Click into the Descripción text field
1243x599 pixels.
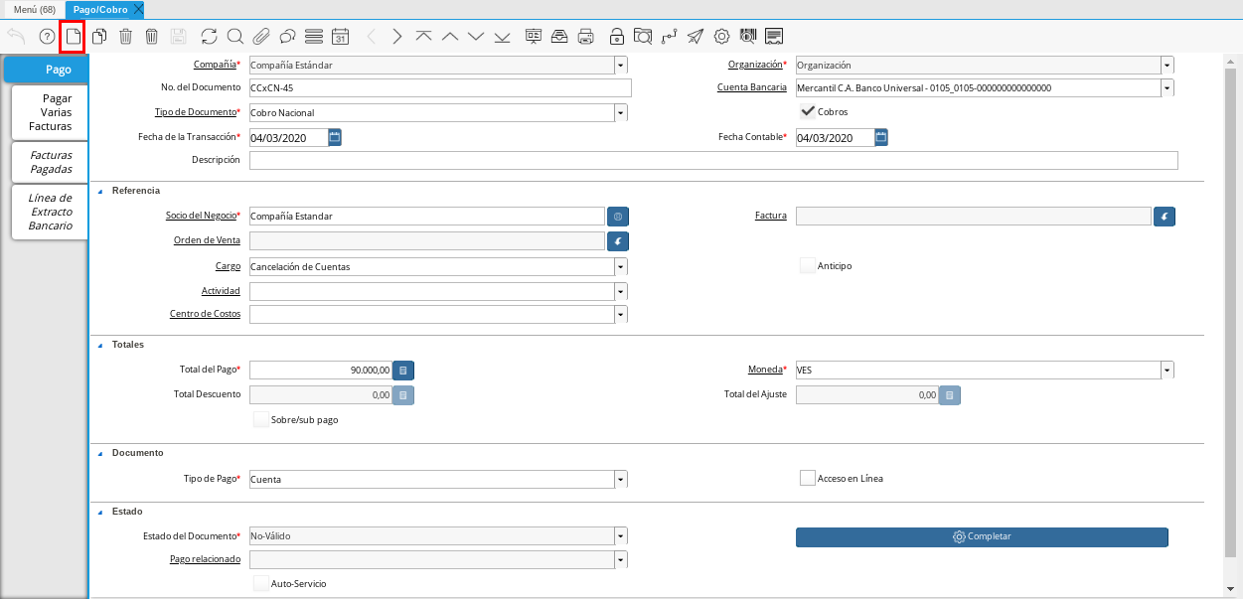(712, 161)
